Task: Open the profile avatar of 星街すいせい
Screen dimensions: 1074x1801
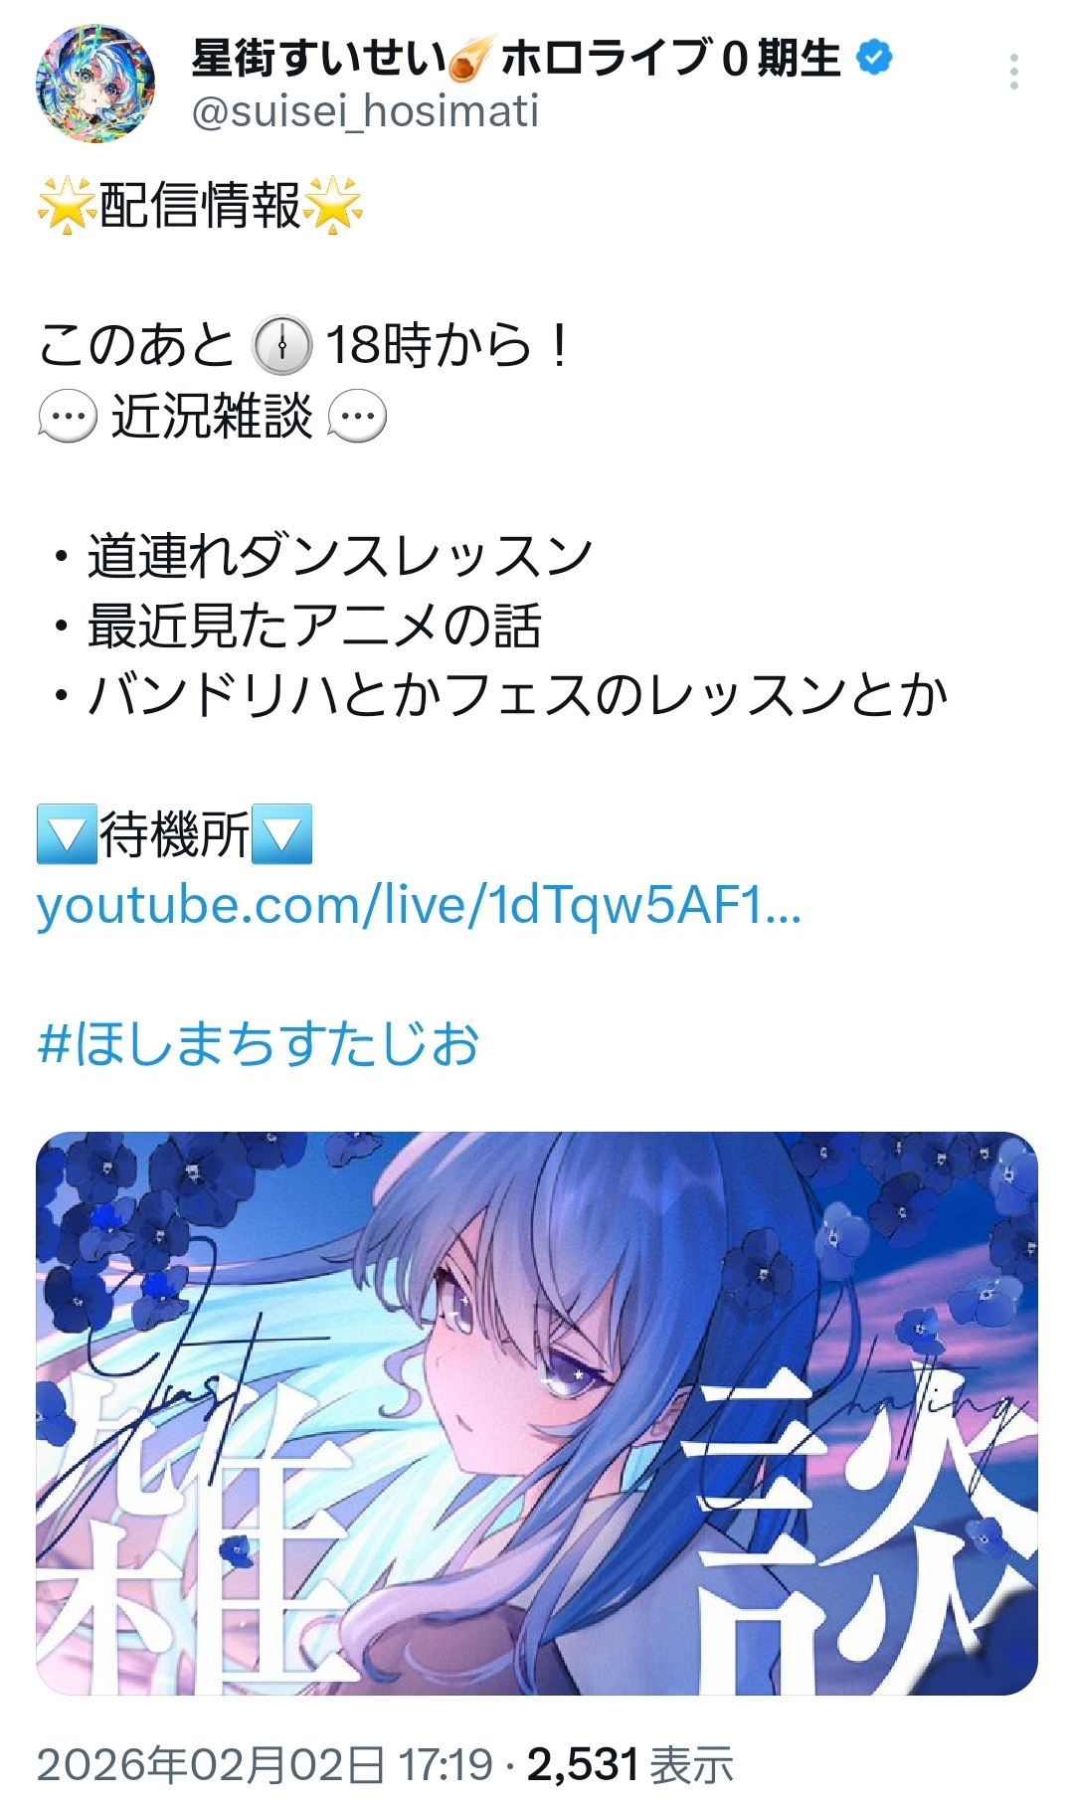Action: pos(95,84)
